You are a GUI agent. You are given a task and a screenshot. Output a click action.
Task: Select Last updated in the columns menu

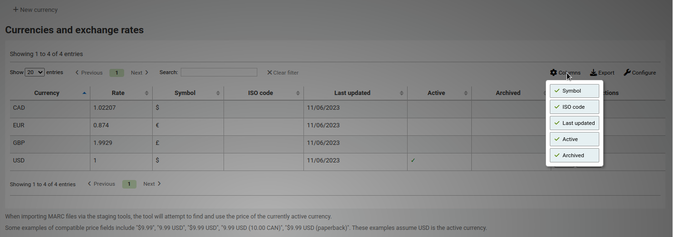point(574,123)
